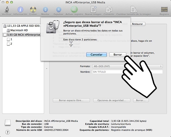Click Registro maestro de arranque (MBR) text
Screen dimensions: 171x137
pos(132,130)
